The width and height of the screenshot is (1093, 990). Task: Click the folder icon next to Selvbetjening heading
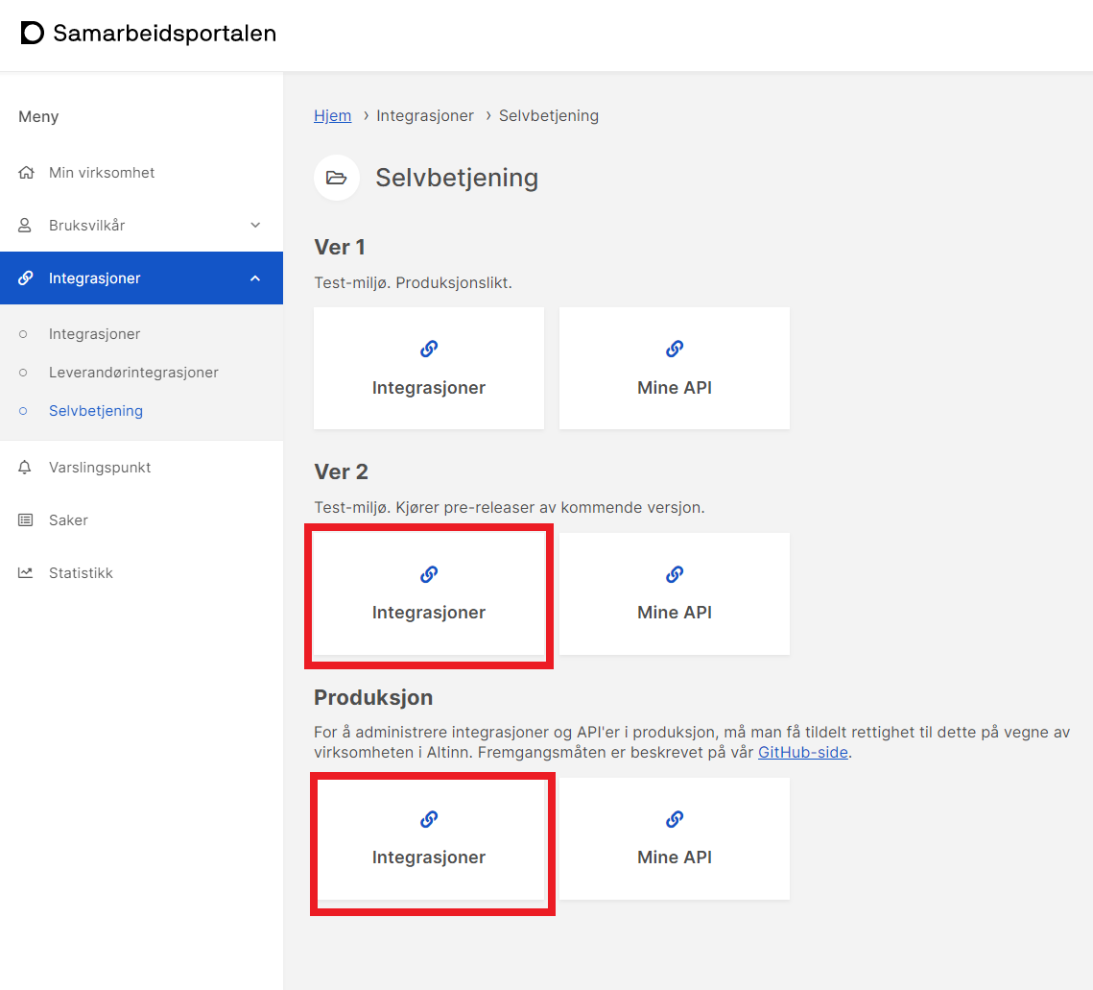pos(336,178)
